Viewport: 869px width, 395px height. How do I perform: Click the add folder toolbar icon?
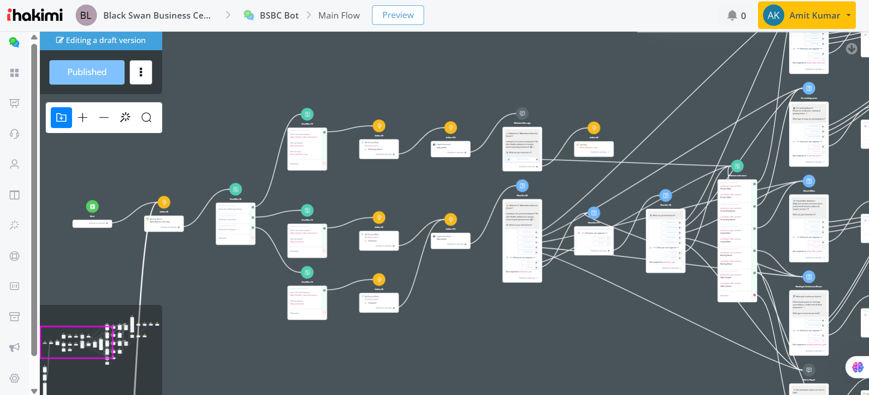pyautogui.click(x=61, y=118)
